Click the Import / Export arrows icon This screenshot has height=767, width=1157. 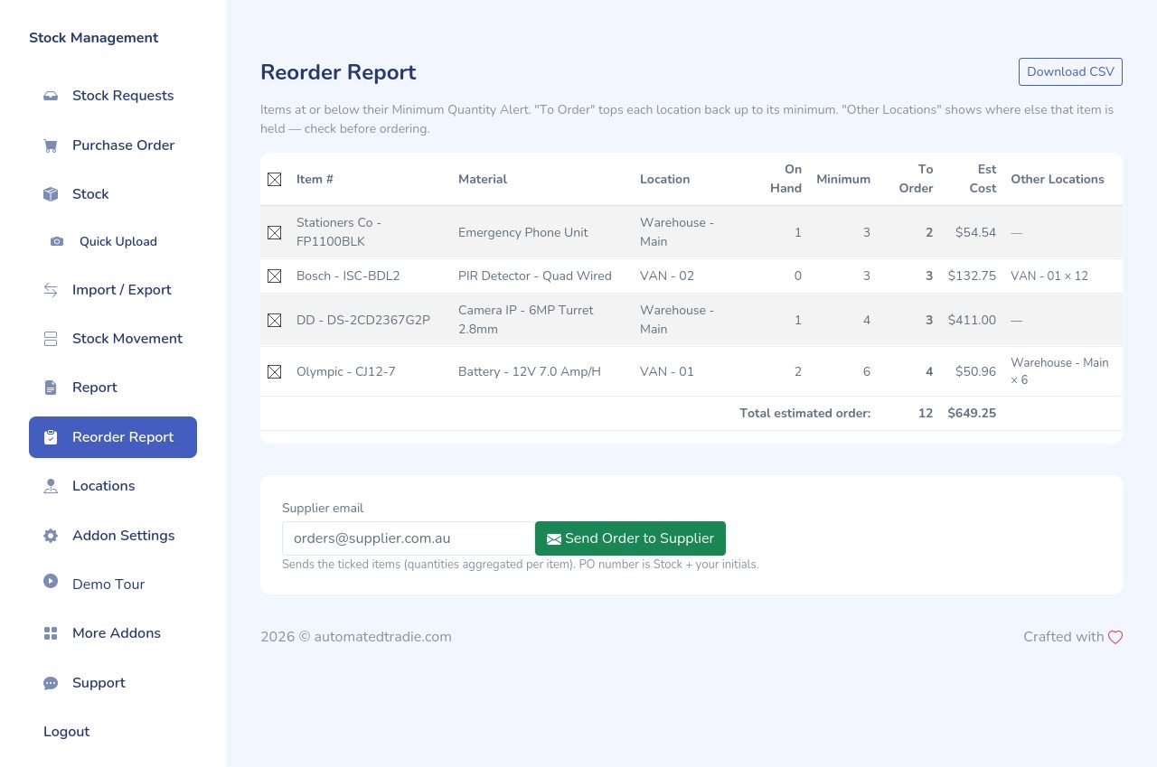tap(51, 290)
